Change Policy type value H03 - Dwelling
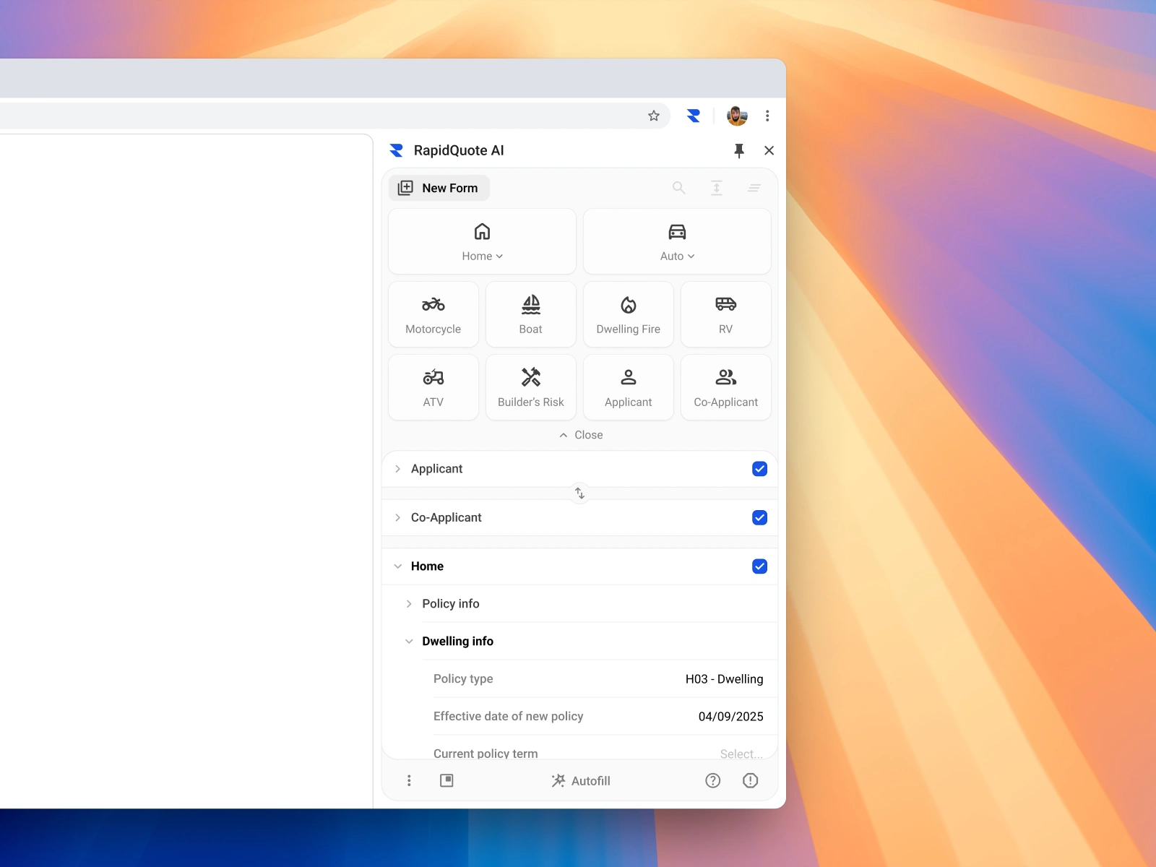 pyautogui.click(x=724, y=679)
